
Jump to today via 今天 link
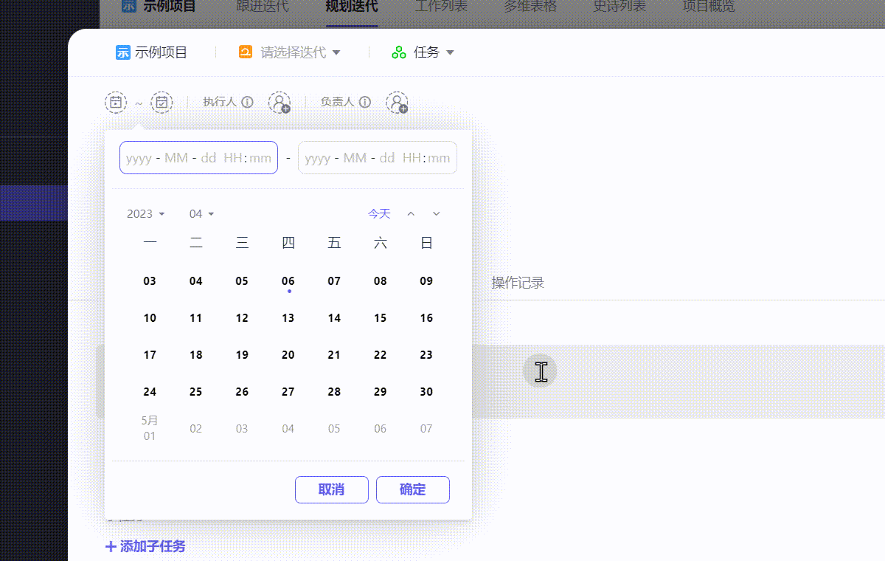[379, 214]
